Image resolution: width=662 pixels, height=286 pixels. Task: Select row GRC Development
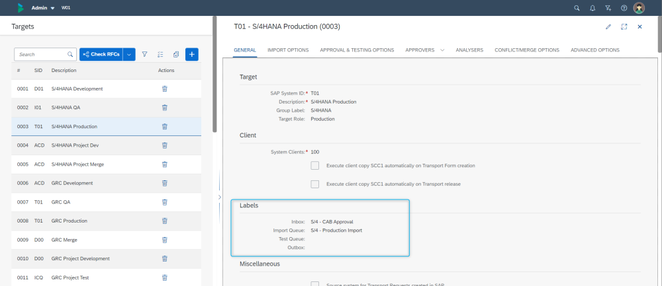pyautogui.click(x=107, y=183)
